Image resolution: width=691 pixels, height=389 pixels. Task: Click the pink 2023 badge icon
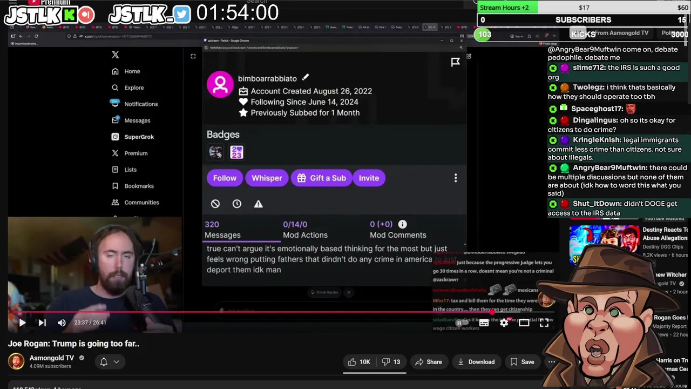pyautogui.click(x=236, y=152)
